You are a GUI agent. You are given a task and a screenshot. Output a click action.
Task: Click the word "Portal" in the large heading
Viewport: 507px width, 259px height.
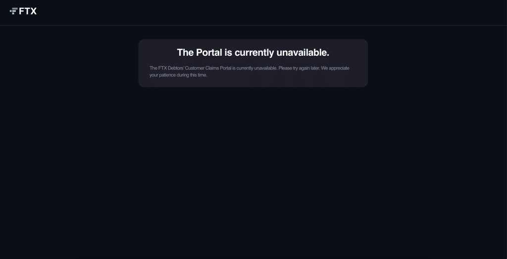tap(209, 52)
